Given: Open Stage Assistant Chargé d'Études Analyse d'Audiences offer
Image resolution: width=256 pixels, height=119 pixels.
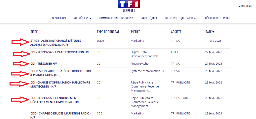Looking at the screenshot, I should point(56,43).
